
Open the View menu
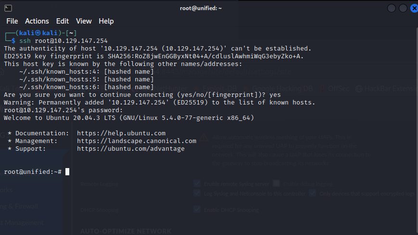(x=84, y=21)
